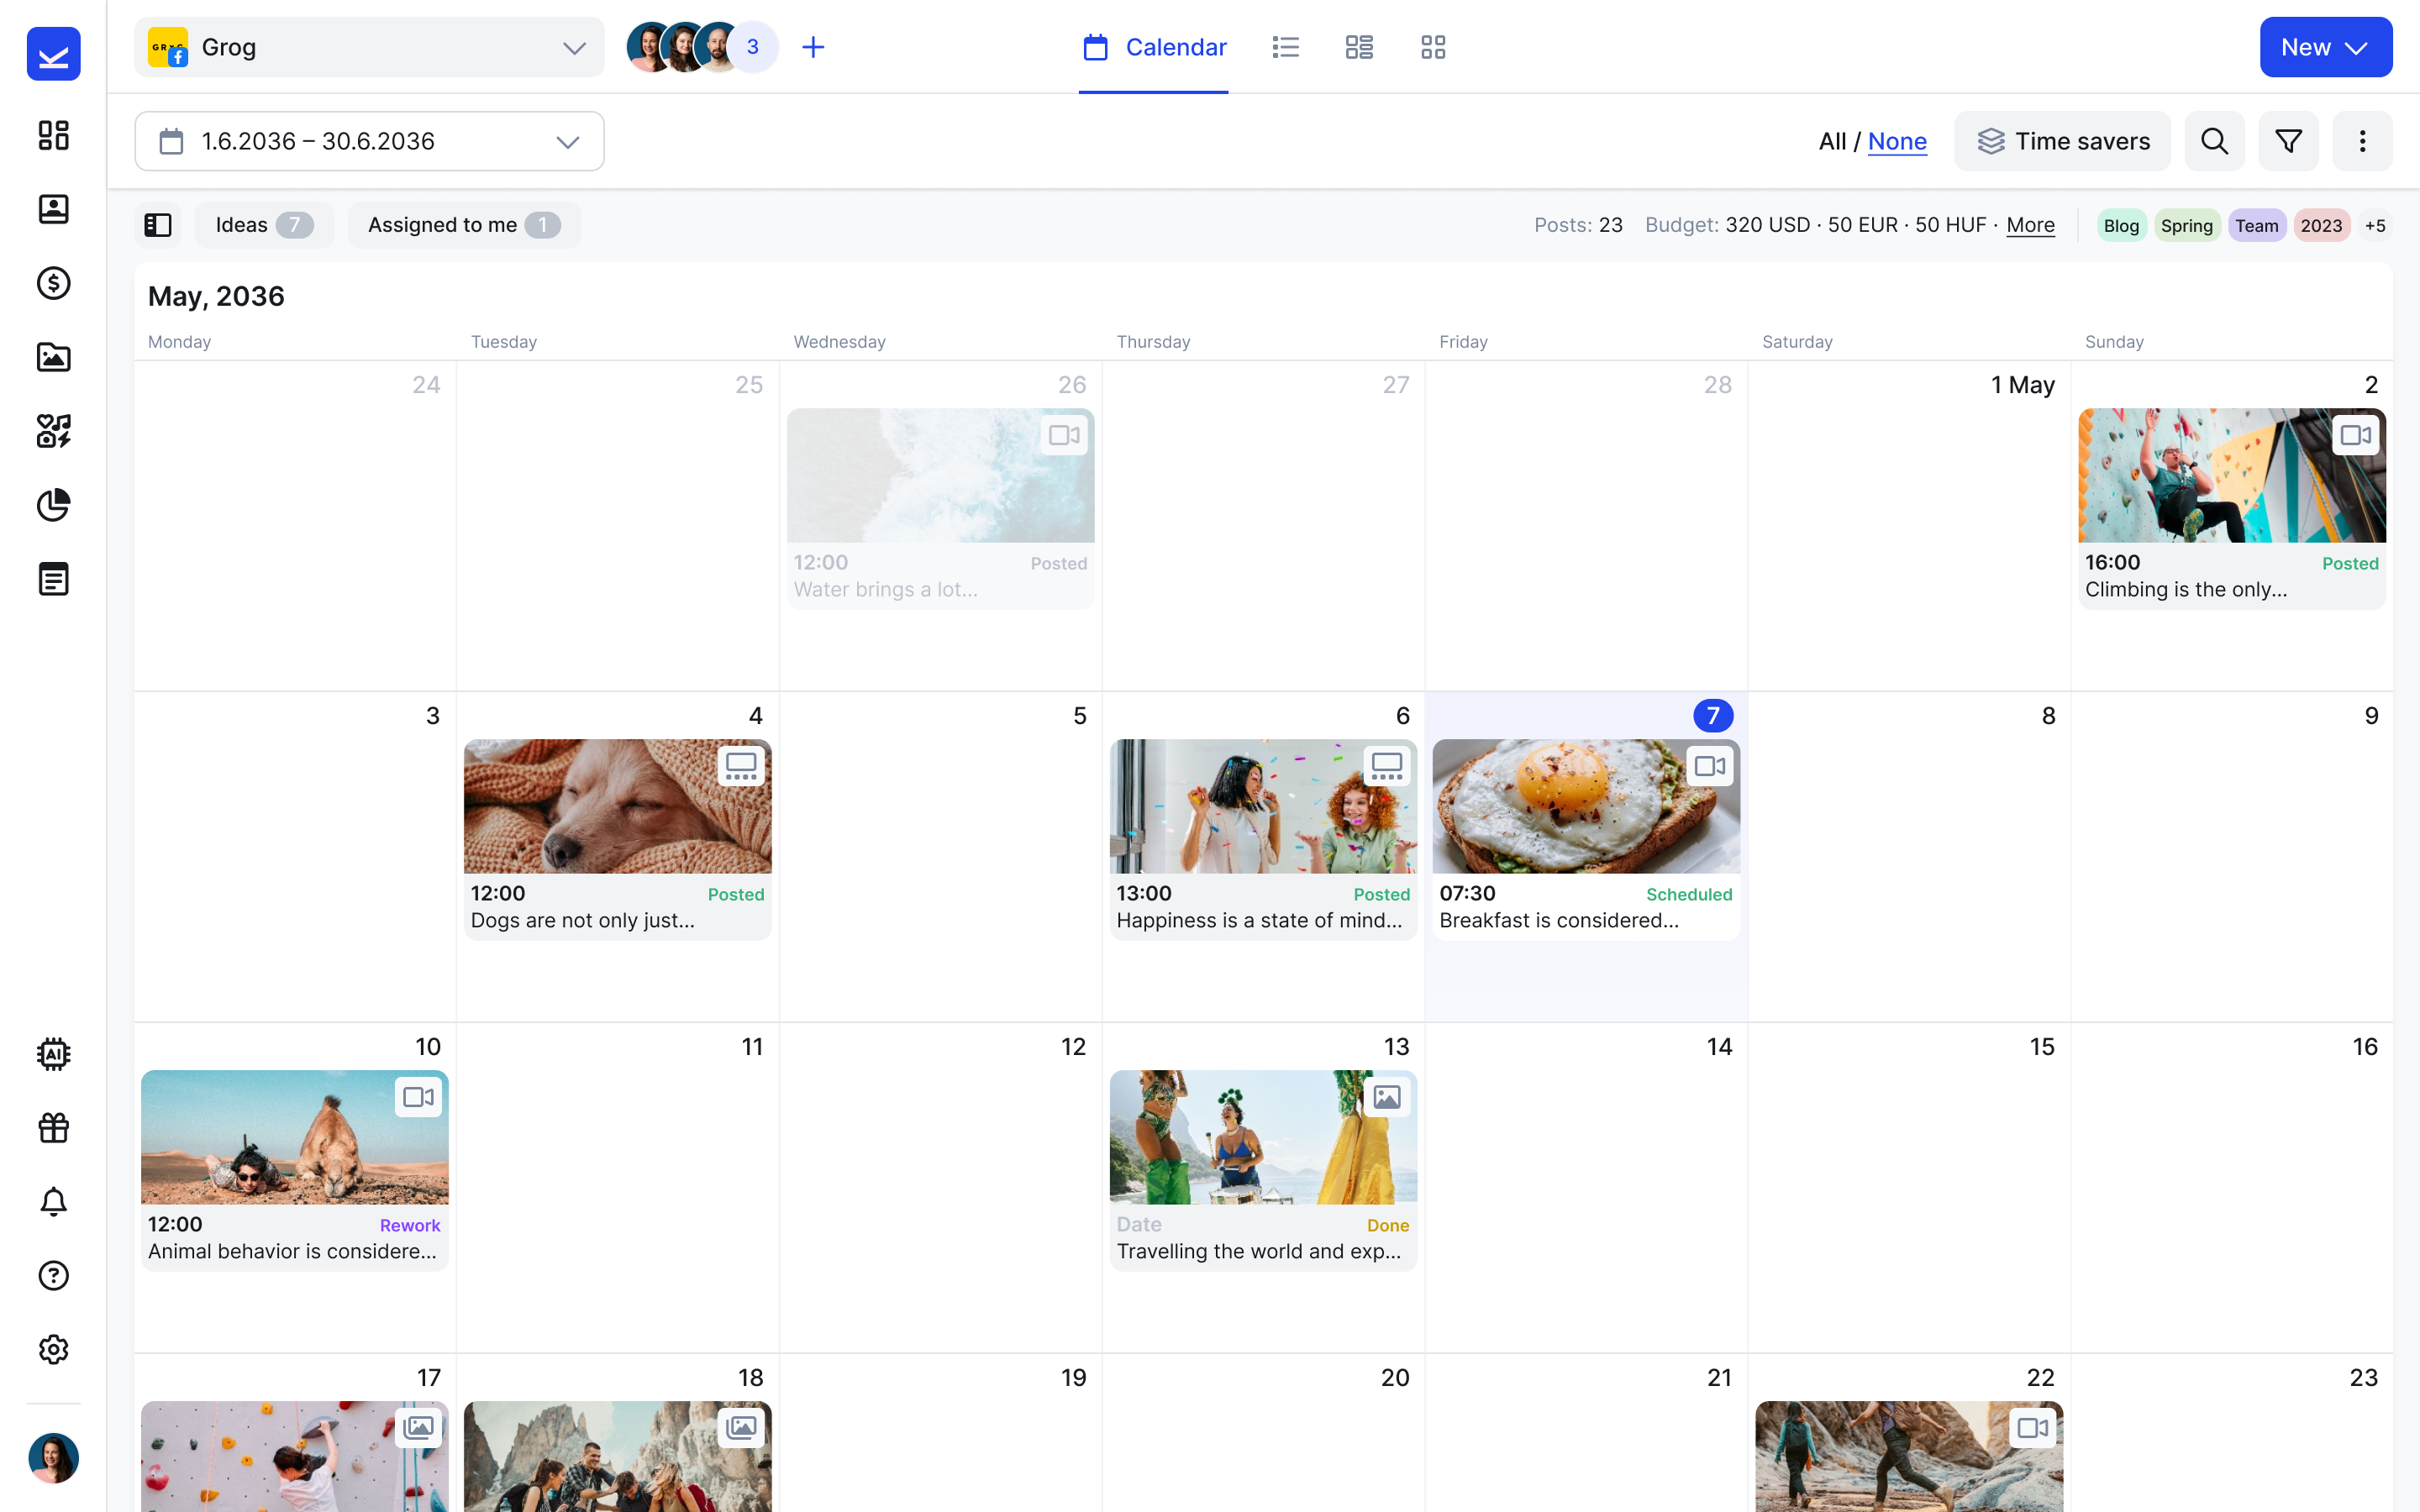Switch to the list view tab icon
2420x1512 pixels.
point(1285,47)
